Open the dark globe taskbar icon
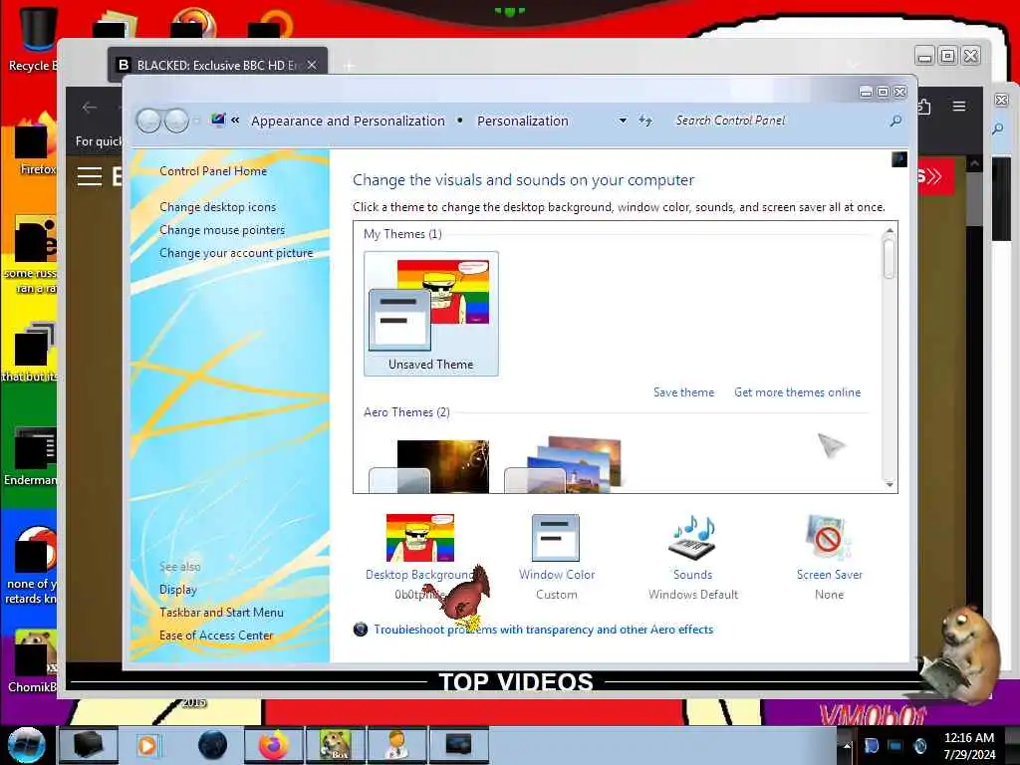This screenshot has width=1020, height=765. coord(212,745)
